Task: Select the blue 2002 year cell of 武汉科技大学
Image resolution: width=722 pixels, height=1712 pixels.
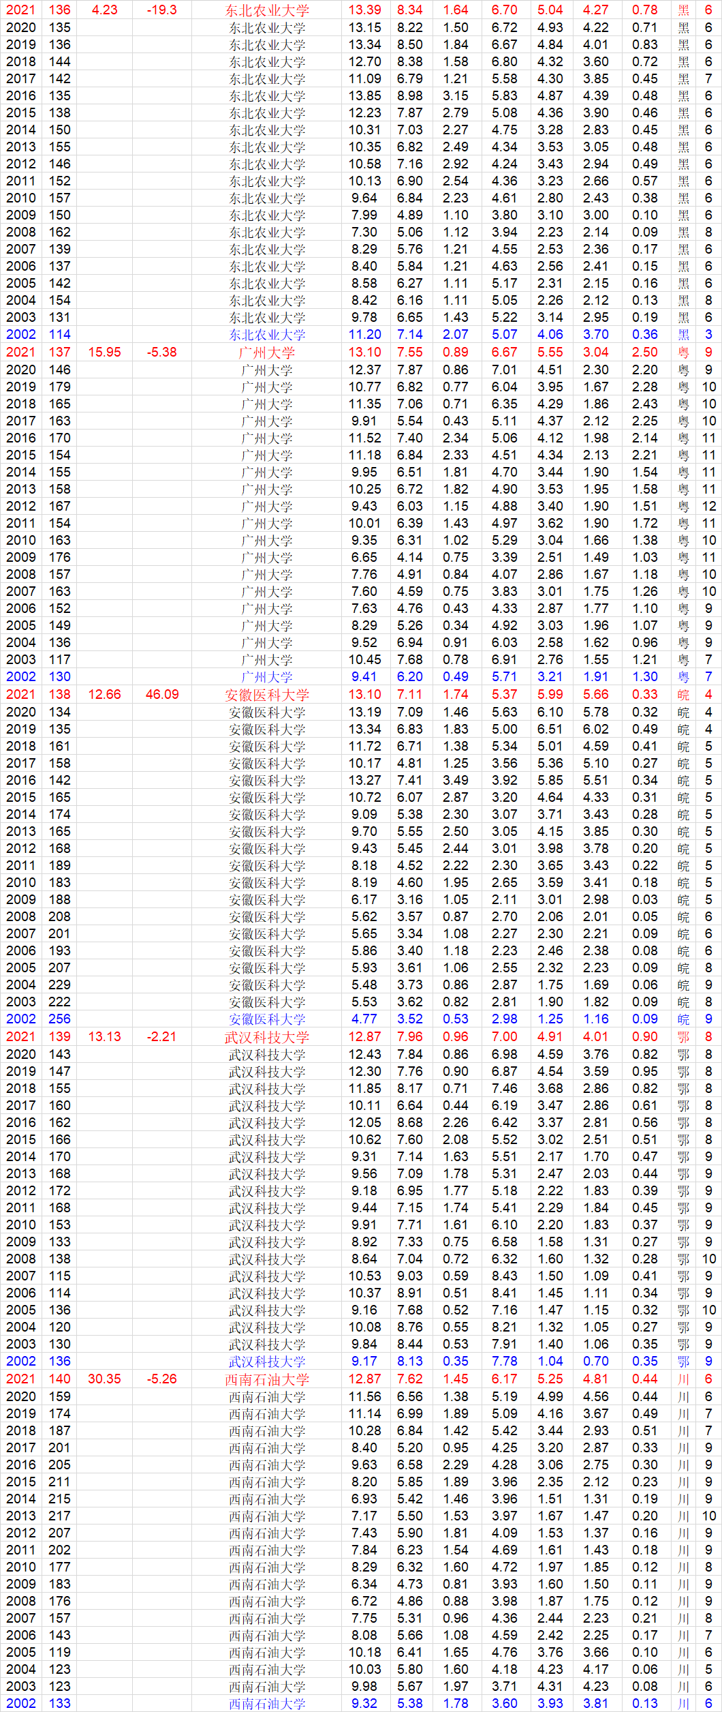Action: coord(21,1362)
